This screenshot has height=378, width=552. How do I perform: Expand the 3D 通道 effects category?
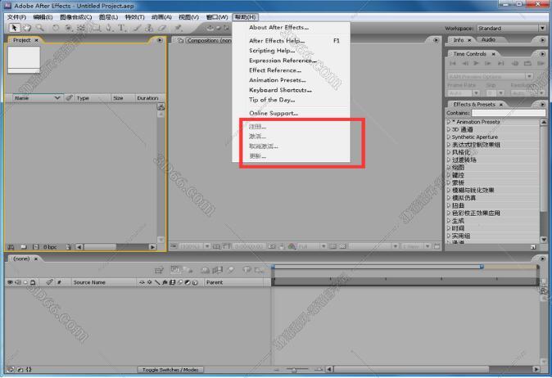click(449, 129)
